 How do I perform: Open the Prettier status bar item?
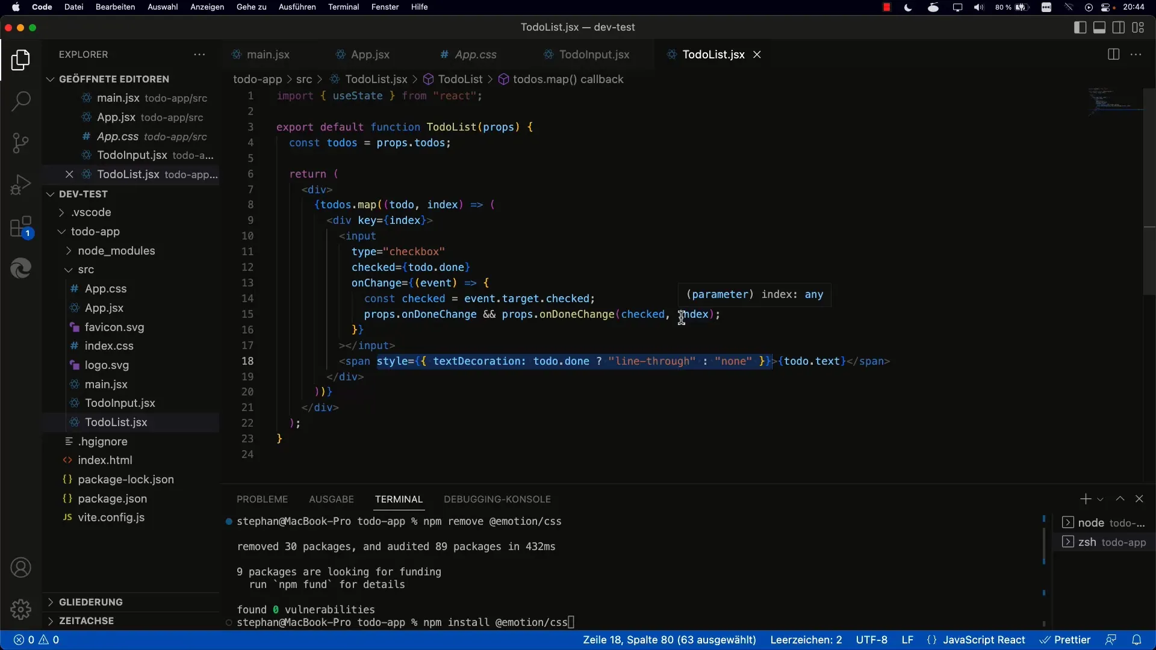click(x=1065, y=640)
